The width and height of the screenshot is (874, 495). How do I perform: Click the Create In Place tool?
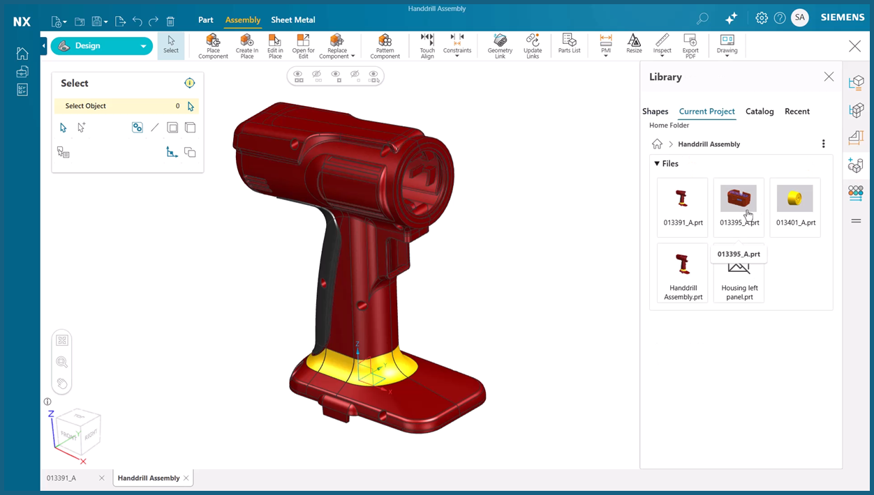click(x=246, y=46)
